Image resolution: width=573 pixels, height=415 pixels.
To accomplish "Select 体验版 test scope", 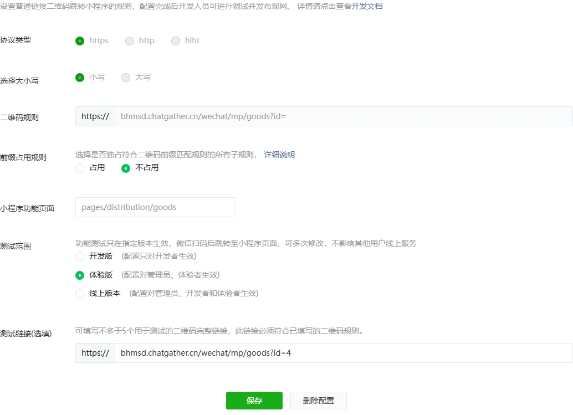I will click(80, 275).
